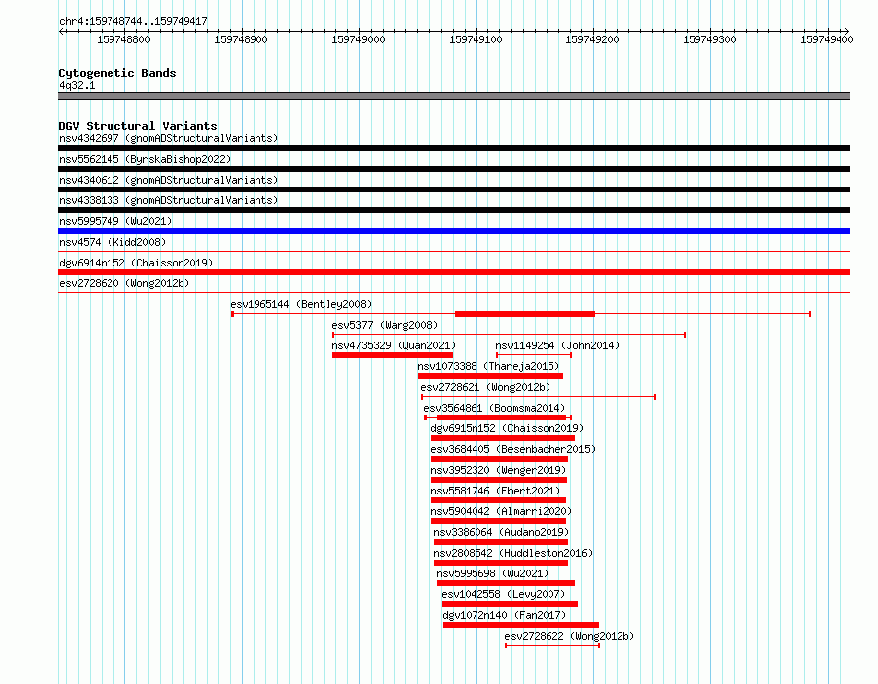878x684 pixels.
Task: Open esv3564861 (Boomsma2014) label
Action: pyautogui.click(x=494, y=408)
